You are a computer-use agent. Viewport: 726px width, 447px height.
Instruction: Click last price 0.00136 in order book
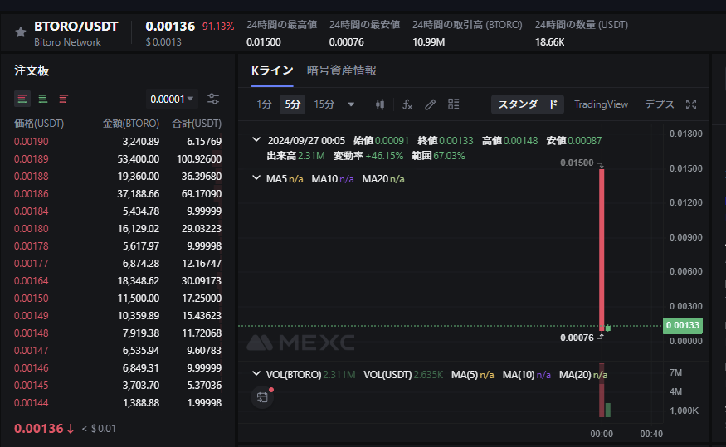click(x=38, y=429)
